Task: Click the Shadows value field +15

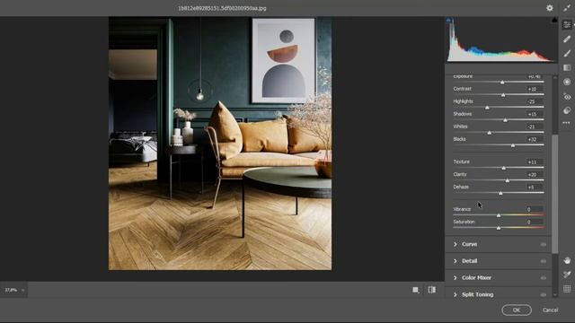Action: [x=535, y=114]
